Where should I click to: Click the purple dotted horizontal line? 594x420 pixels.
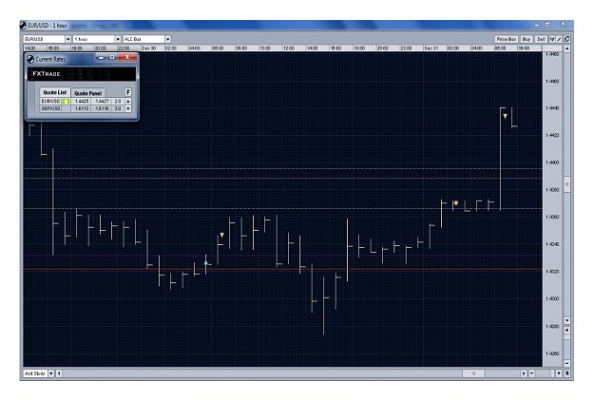[282, 256]
